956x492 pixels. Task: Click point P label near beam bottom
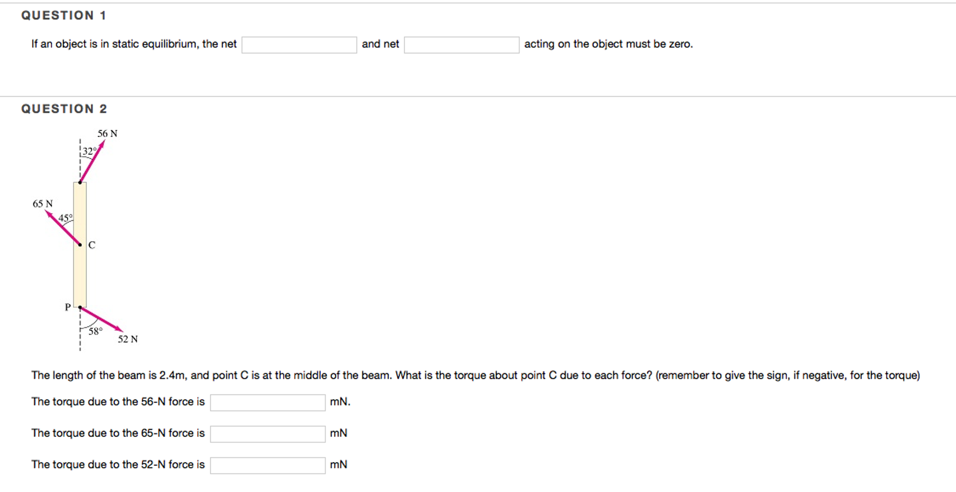[68, 307]
